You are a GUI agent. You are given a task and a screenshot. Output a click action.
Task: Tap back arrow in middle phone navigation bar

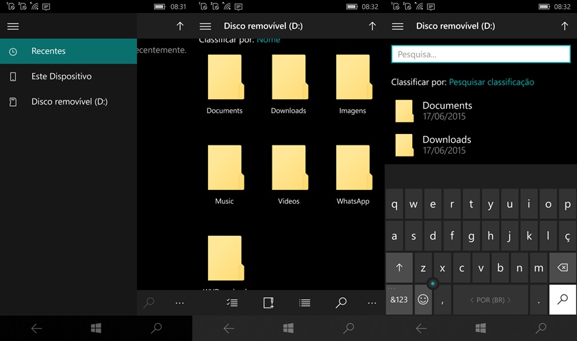click(x=229, y=328)
